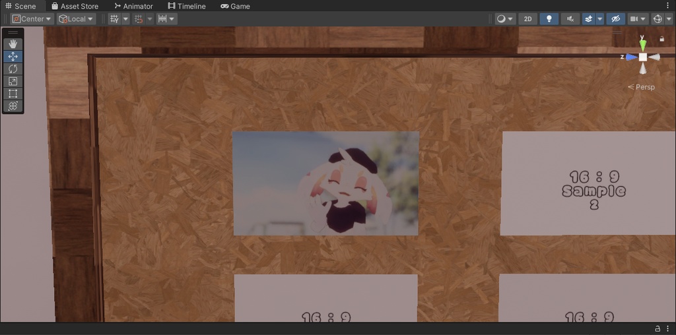
Task: Switch to the Game tab
Action: (x=236, y=6)
